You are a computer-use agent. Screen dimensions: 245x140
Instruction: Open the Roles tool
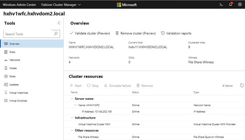click(32, 76)
